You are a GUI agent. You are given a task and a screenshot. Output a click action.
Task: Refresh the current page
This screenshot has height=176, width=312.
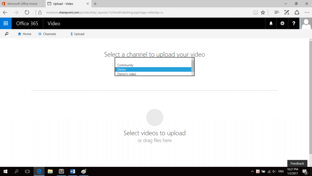click(27, 12)
